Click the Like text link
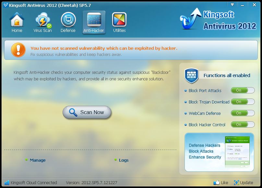 224,182
